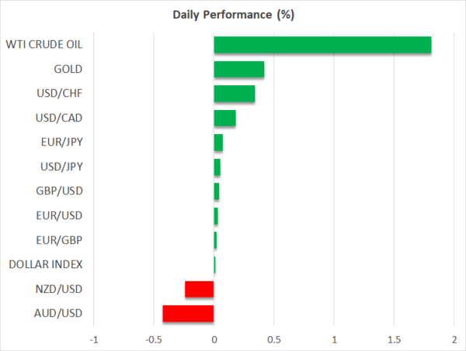Click the GOLD category label
This screenshot has height=351, width=466.
click(68, 69)
